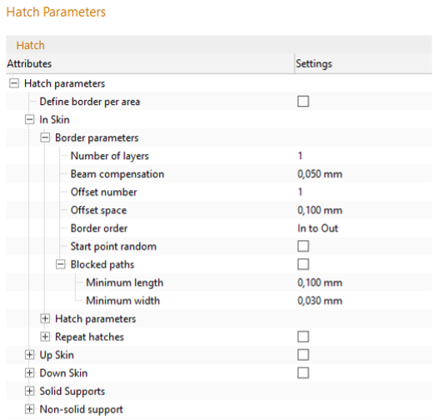The image size is (433, 420).
Task: Collapse the Border parameters group
Action: pyautogui.click(x=45, y=137)
